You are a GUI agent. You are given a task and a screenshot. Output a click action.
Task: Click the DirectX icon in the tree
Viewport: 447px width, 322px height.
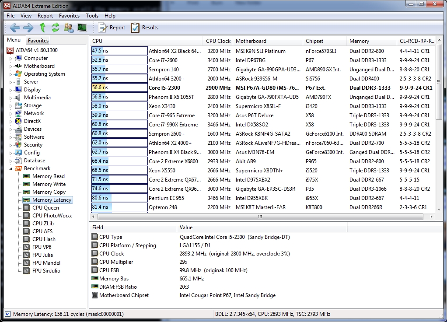[x=18, y=121]
